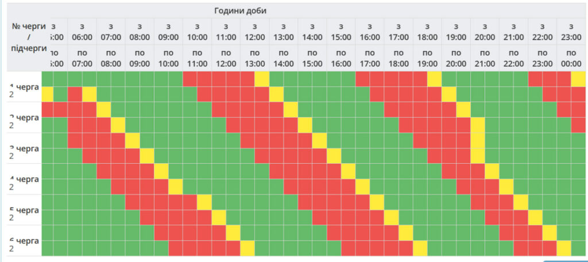Click yellow cell in bottom row under 17:00
Viewport: 588px width, 262px height.
(x=420, y=248)
